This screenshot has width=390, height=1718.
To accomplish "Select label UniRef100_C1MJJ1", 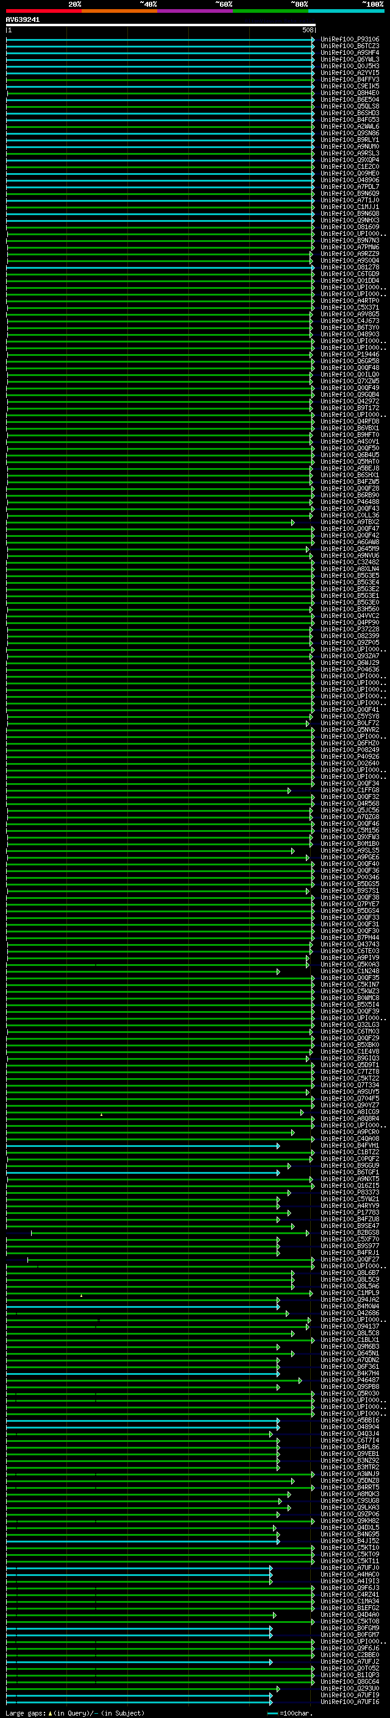I will pyautogui.click(x=350, y=207).
